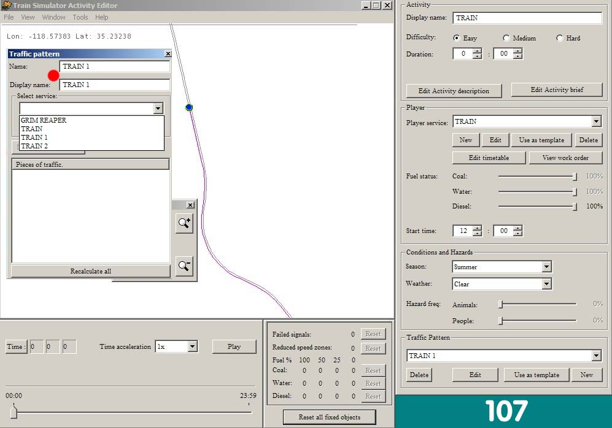
Task: Reset the Reduced speed zones counter
Action: (x=373, y=348)
